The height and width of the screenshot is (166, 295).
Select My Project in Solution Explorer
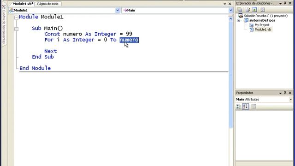tap(262, 25)
